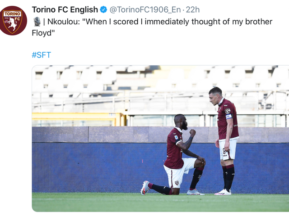The image size is (289, 216).
Task: Click the white bull on the Torino crest
Action: (x=12, y=24)
